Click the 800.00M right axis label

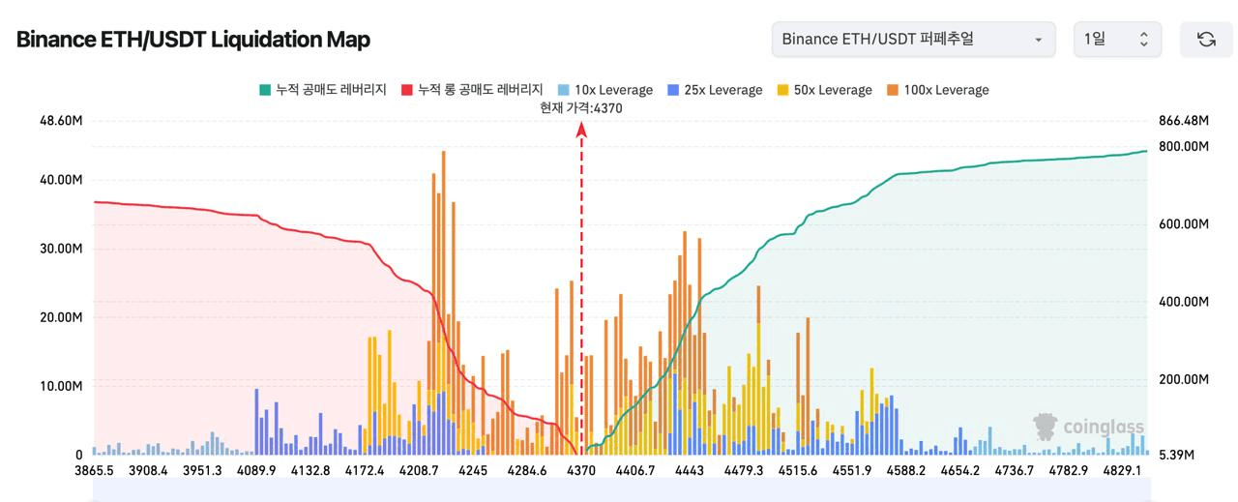point(1184,146)
